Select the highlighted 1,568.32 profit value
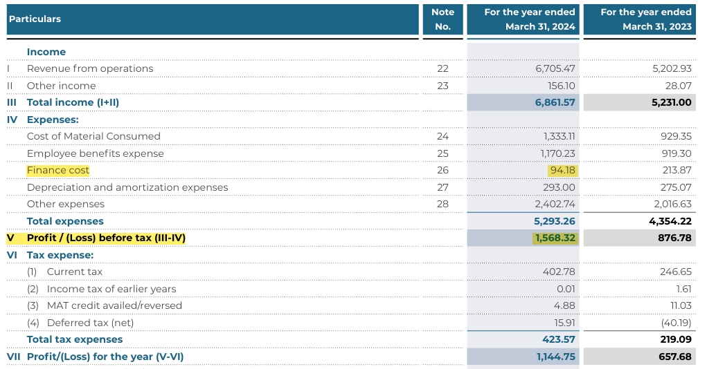 [x=555, y=238]
